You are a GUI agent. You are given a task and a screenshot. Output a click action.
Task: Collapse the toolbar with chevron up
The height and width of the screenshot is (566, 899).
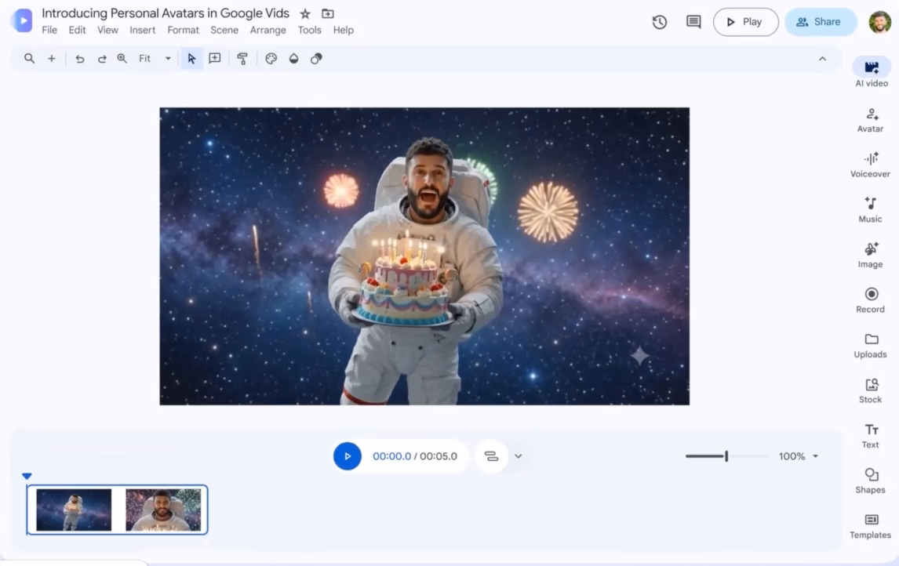tap(822, 59)
